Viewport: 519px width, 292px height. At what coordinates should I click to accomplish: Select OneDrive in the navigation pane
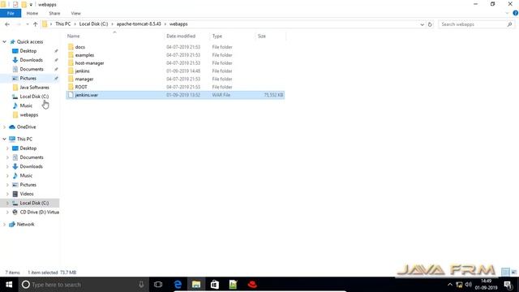(26, 127)
